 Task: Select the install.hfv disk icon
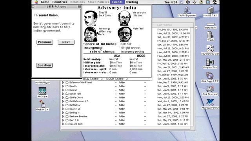pyautogui.click(x=210, y=24)
